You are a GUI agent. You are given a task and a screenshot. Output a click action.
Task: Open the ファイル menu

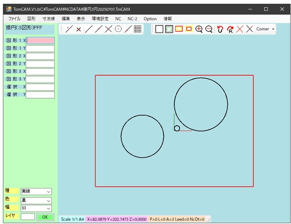14,19
